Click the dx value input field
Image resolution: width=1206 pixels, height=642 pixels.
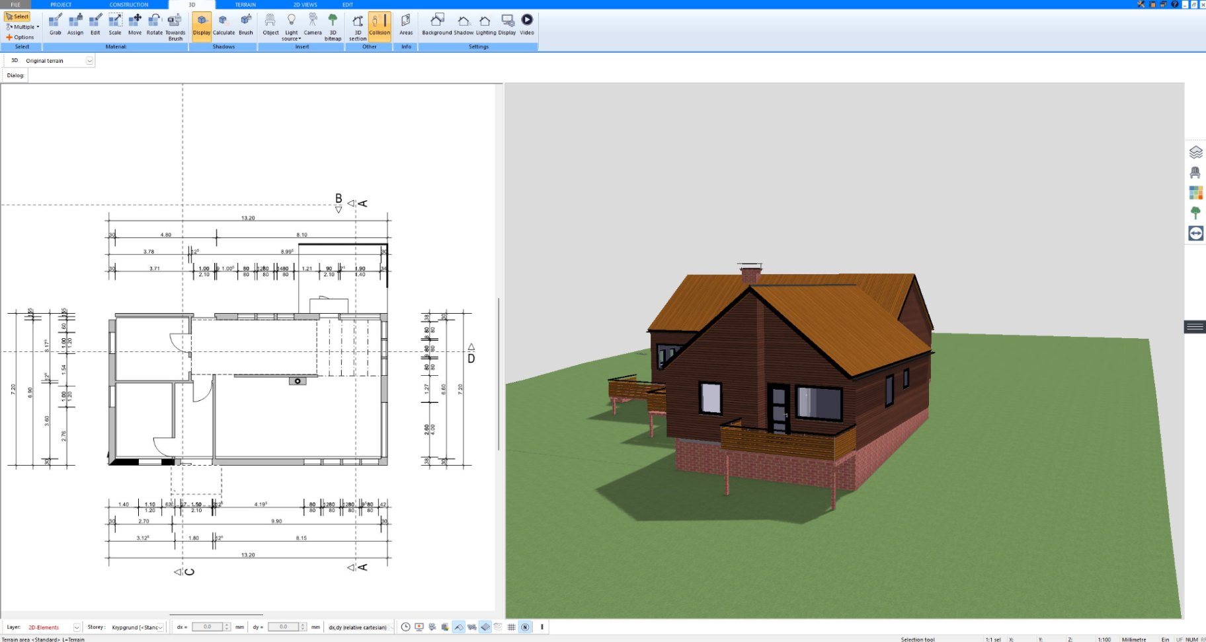(x=207, y=627)
